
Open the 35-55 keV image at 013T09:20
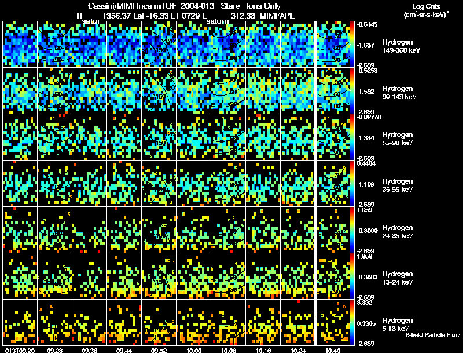(x=20, y=183)
